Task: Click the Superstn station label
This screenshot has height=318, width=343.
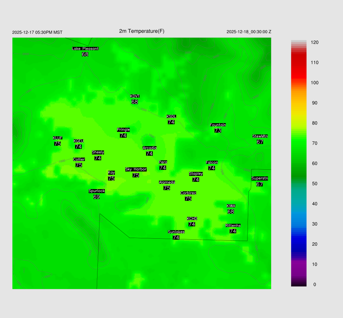Action: coord(260,178)
